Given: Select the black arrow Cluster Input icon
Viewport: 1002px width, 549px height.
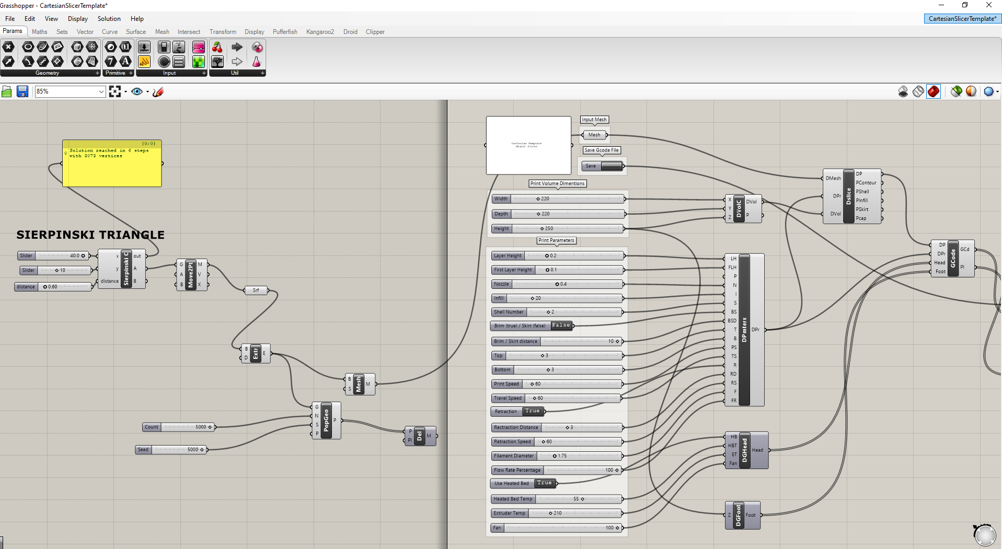Looking at the screenshot, I should pyautogui.click(x=237, y=47).
